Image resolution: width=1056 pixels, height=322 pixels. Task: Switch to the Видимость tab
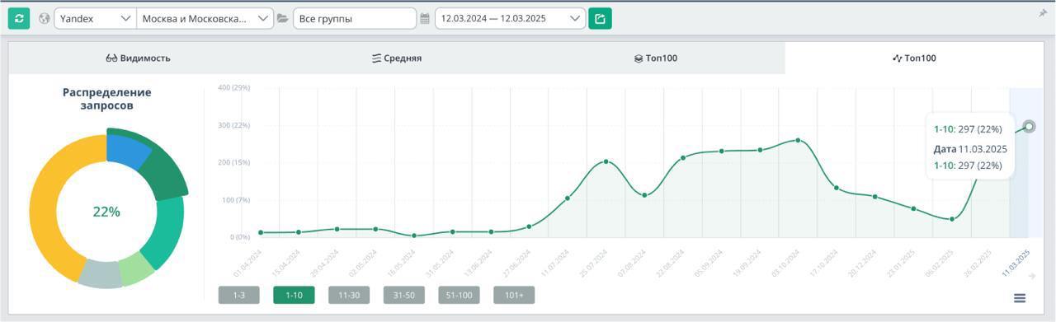[x=138, y=58]
